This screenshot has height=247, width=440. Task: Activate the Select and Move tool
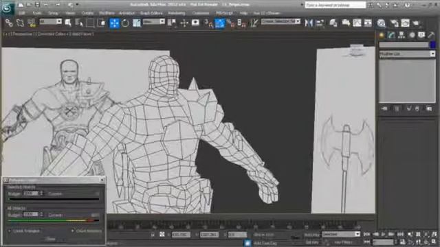coord(114,23)
